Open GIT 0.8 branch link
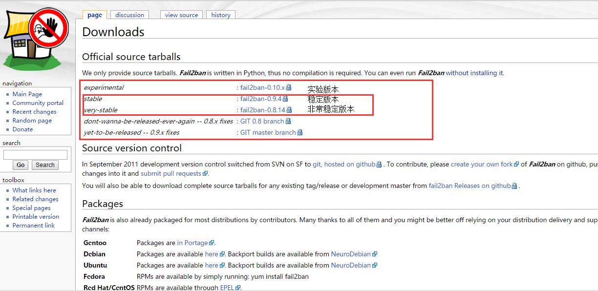This screenshot has width=598, height=291. click(262, 121)
